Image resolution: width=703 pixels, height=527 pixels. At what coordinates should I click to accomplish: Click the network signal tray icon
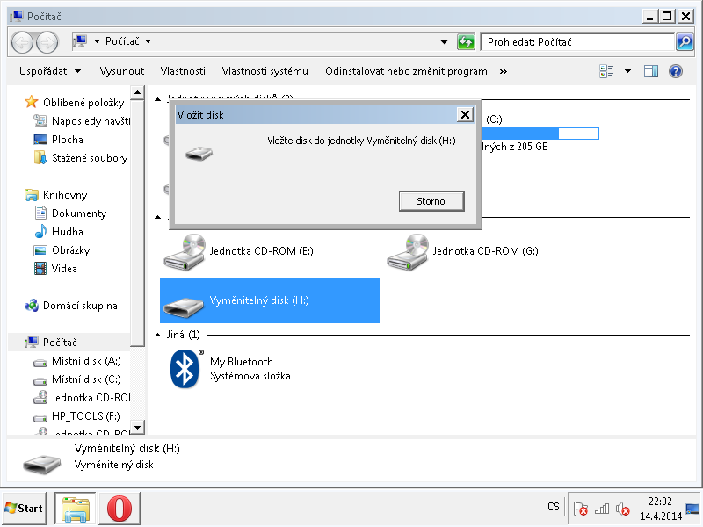pos(602,509)
